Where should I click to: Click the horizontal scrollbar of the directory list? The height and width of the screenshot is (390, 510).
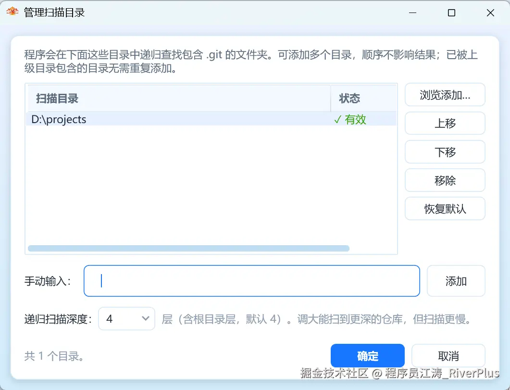point(188,249)
